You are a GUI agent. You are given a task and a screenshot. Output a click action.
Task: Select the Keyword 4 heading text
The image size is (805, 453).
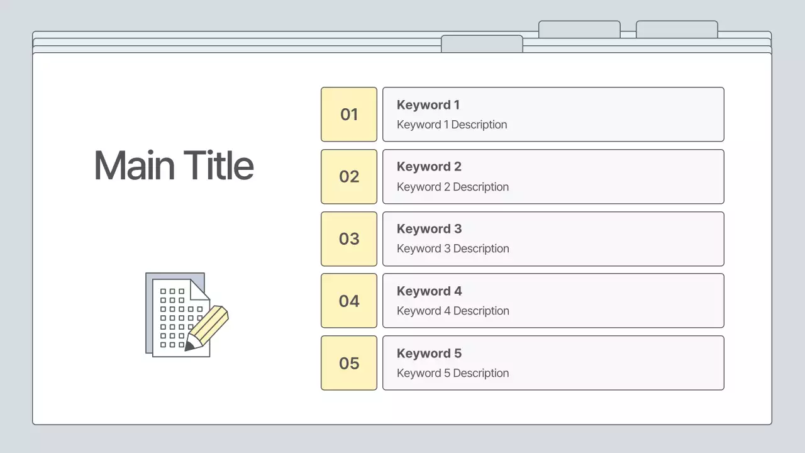point(429,291)
